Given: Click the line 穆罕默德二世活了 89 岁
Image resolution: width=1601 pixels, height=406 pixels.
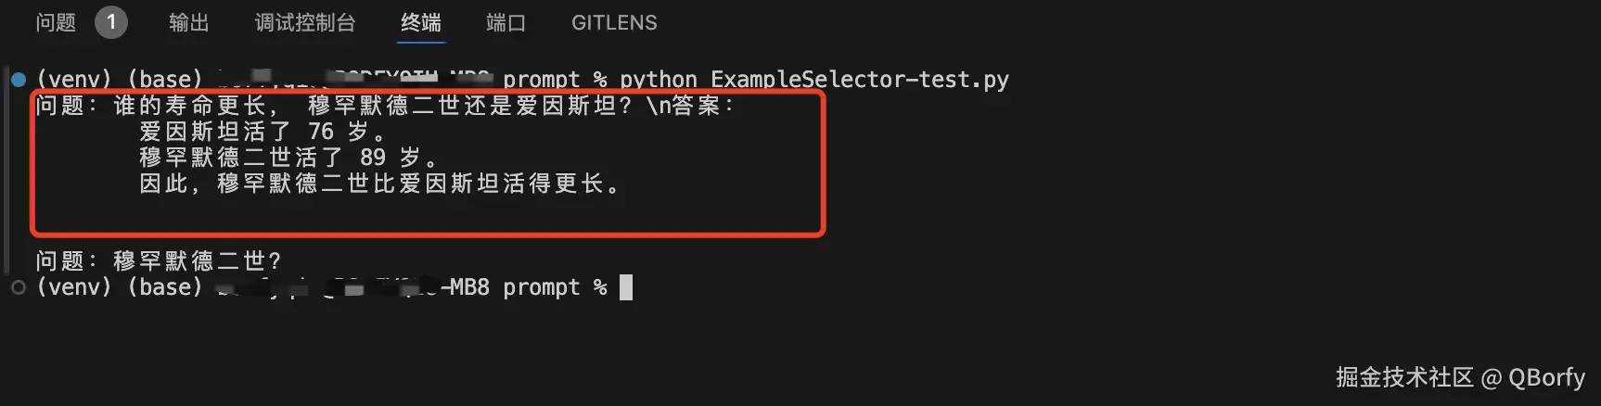Looking at the screenshot, I should (289, 158).
